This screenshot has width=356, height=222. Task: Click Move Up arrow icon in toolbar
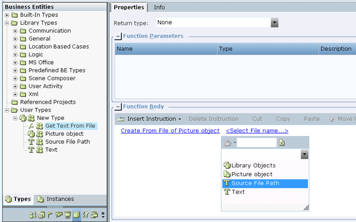click(331, 119)
